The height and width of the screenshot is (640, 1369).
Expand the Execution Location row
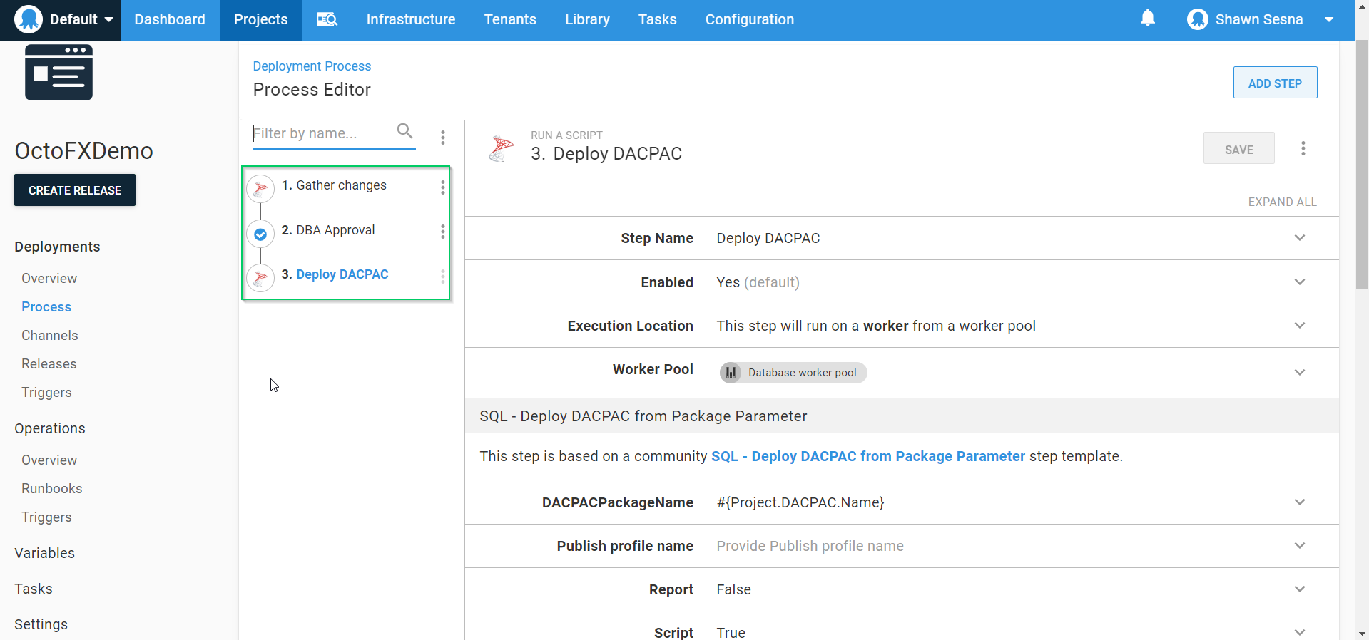pos(1299,326)
